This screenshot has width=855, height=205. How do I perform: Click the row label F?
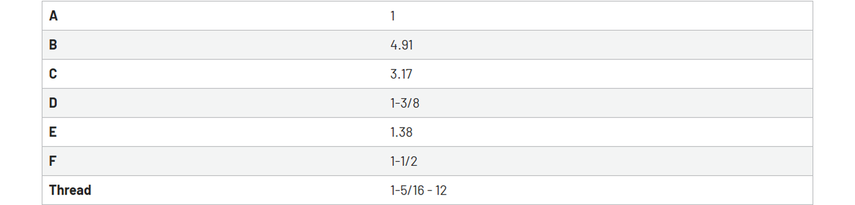[x=53, y=161]
